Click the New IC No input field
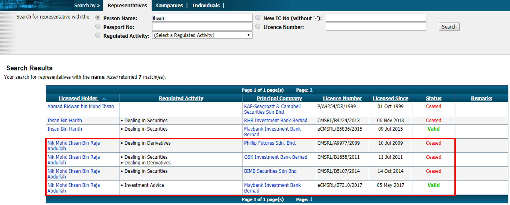This screenshot has height=205, width=510. point(376,18)
